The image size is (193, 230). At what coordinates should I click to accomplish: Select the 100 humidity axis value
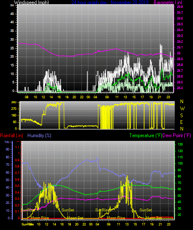tap(7, 142)
